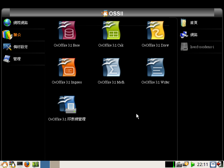Start OxOffice 3.1 Writer
This screenshot has width=224, height=168.
click(x=155, y=68)
